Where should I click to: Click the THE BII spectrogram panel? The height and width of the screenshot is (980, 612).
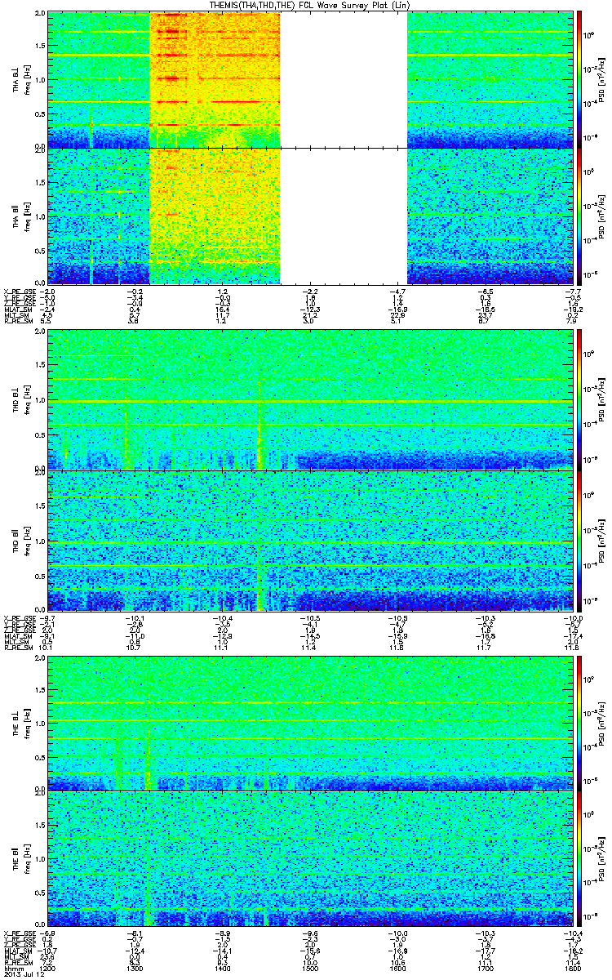[x=310, y=860]
